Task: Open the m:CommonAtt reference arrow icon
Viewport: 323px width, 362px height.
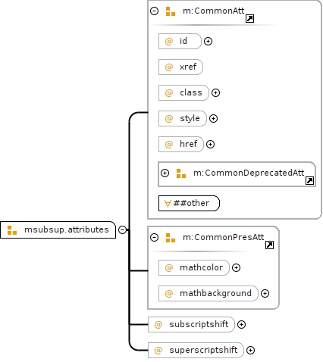Action: point(249,18)
